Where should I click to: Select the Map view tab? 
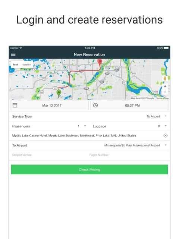click(x=16, y=65)
